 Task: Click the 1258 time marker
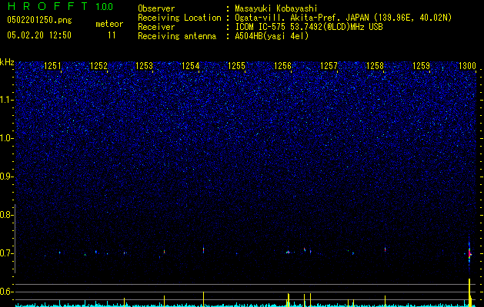click(375, 66)
